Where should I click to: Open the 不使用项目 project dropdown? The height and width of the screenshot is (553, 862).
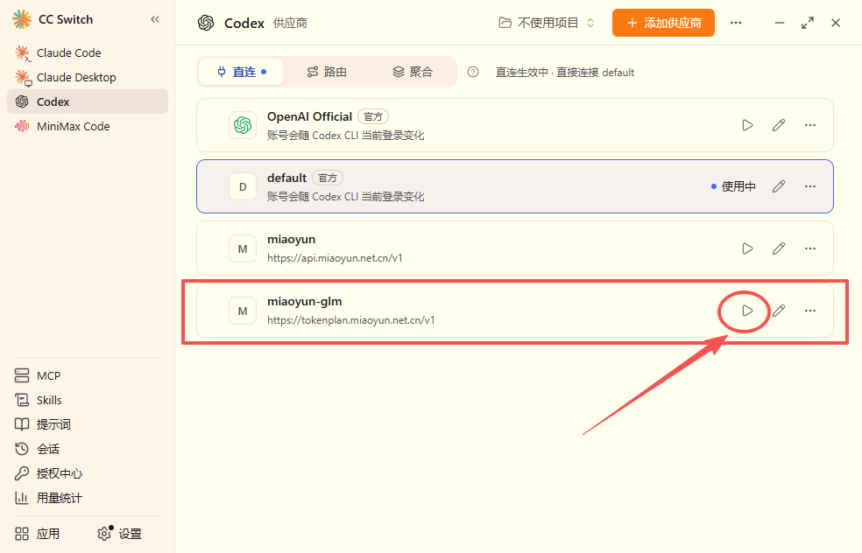(547, 23)
